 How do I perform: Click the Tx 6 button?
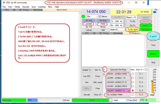coord(141,94)
